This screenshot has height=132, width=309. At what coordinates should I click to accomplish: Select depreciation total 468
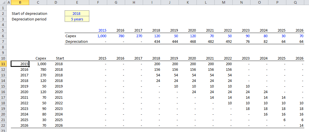tap(193, 42)
